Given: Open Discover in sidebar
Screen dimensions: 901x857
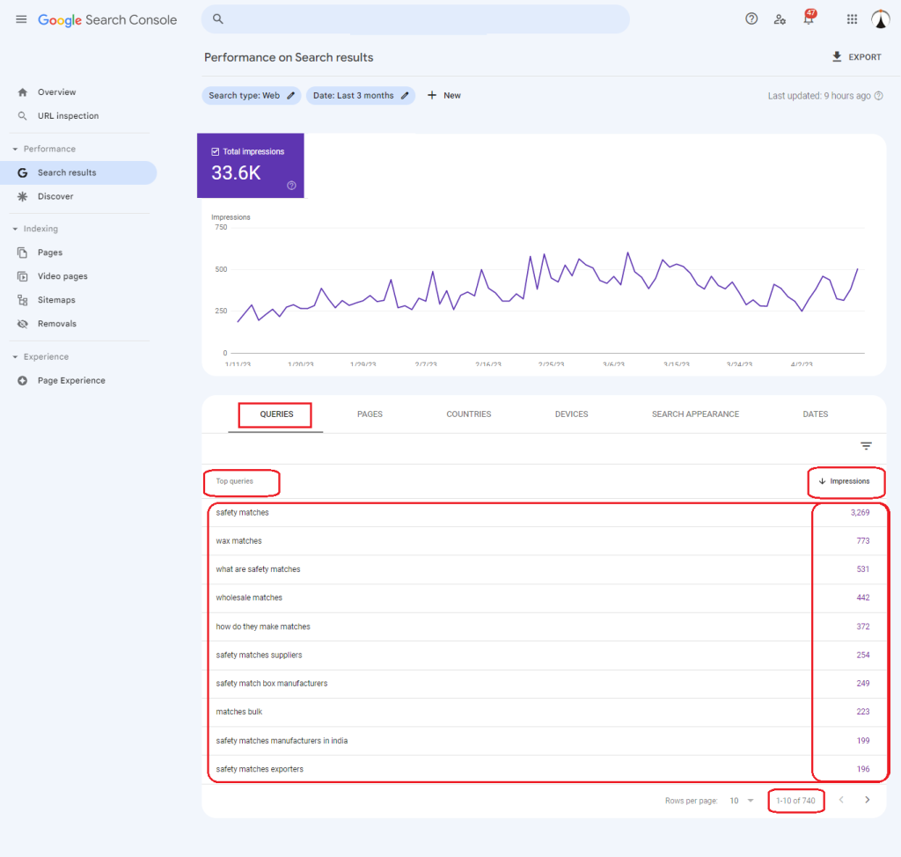Looking at the screenshot, I should coord(55,196).
